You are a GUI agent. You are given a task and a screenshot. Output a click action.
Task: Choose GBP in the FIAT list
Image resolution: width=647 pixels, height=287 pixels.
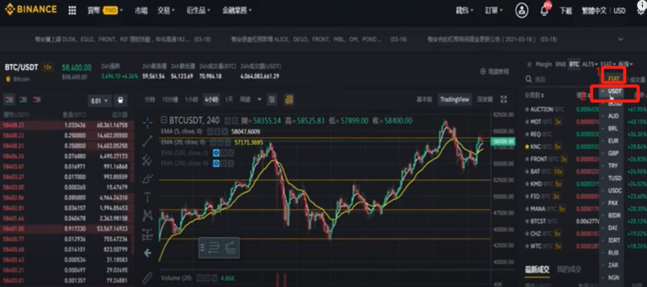coord(613,153)
